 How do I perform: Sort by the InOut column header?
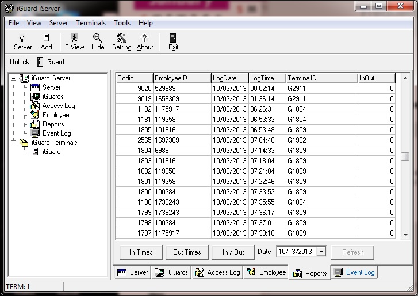pyautogui.click(x=377, y=78)
